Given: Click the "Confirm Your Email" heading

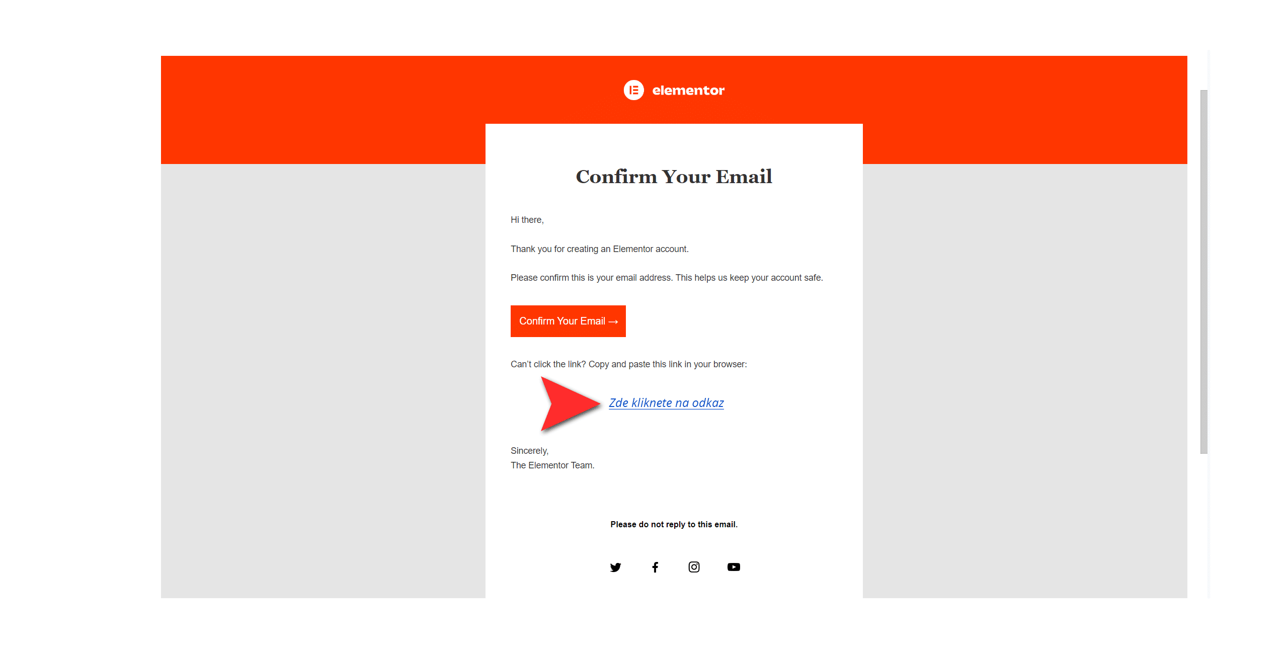Looking at the screenshot, I should [674, 177].
